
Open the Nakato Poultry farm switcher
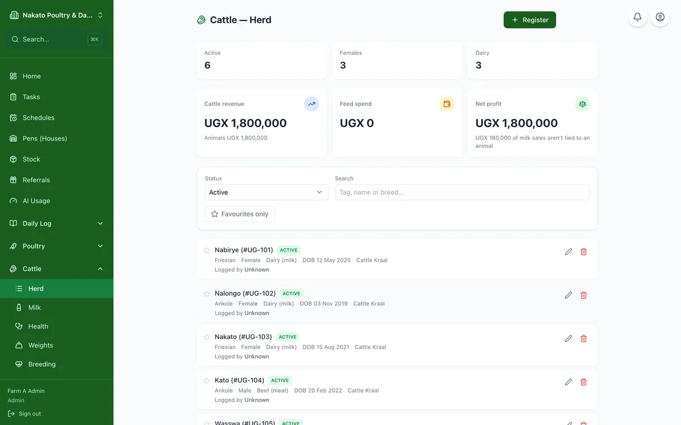point(57,15)
